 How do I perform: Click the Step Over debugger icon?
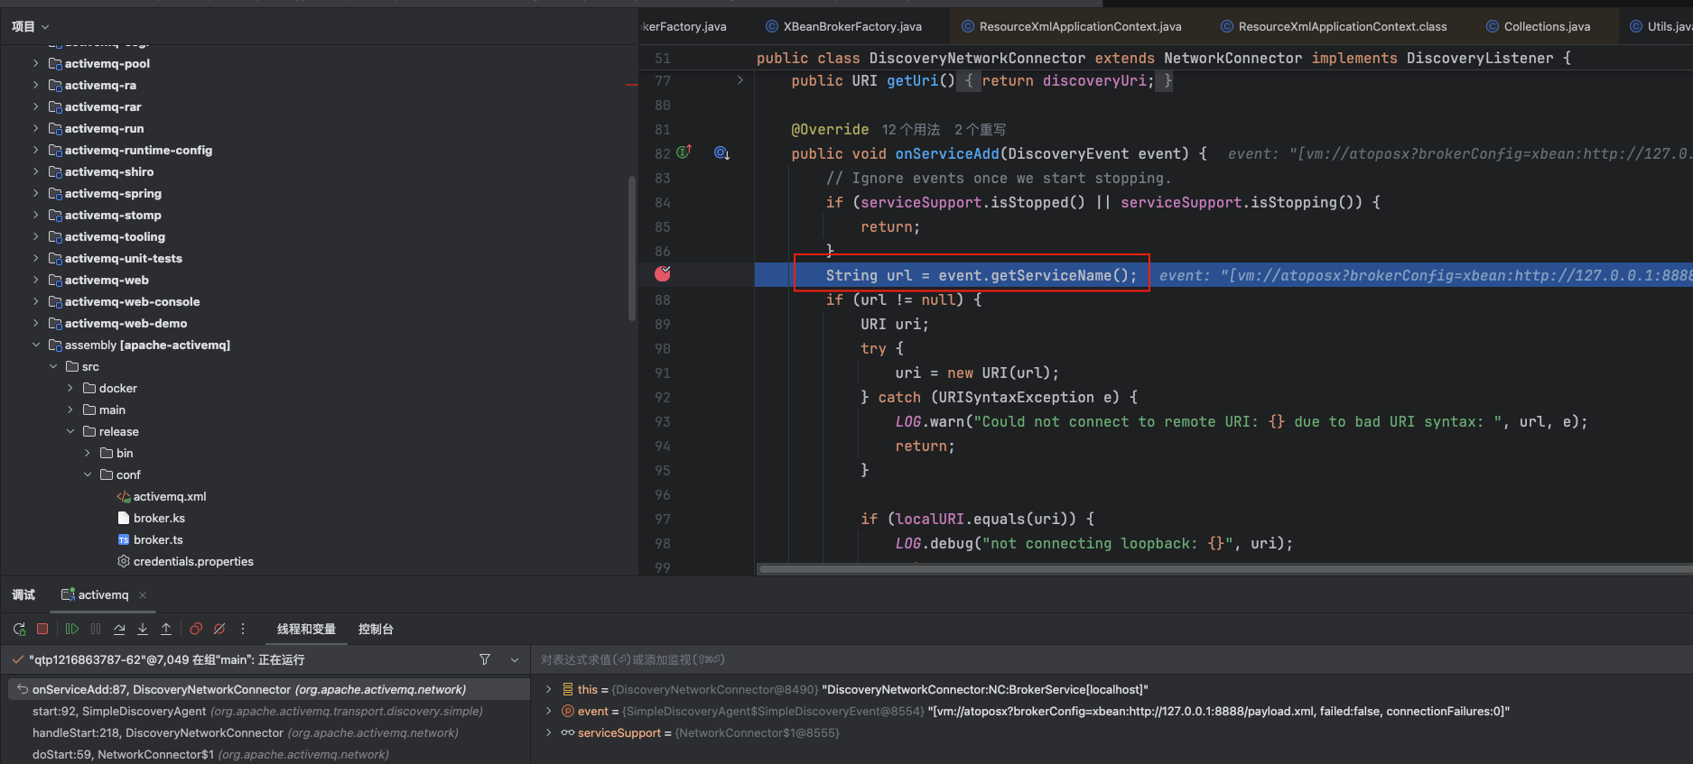point(119,629)
